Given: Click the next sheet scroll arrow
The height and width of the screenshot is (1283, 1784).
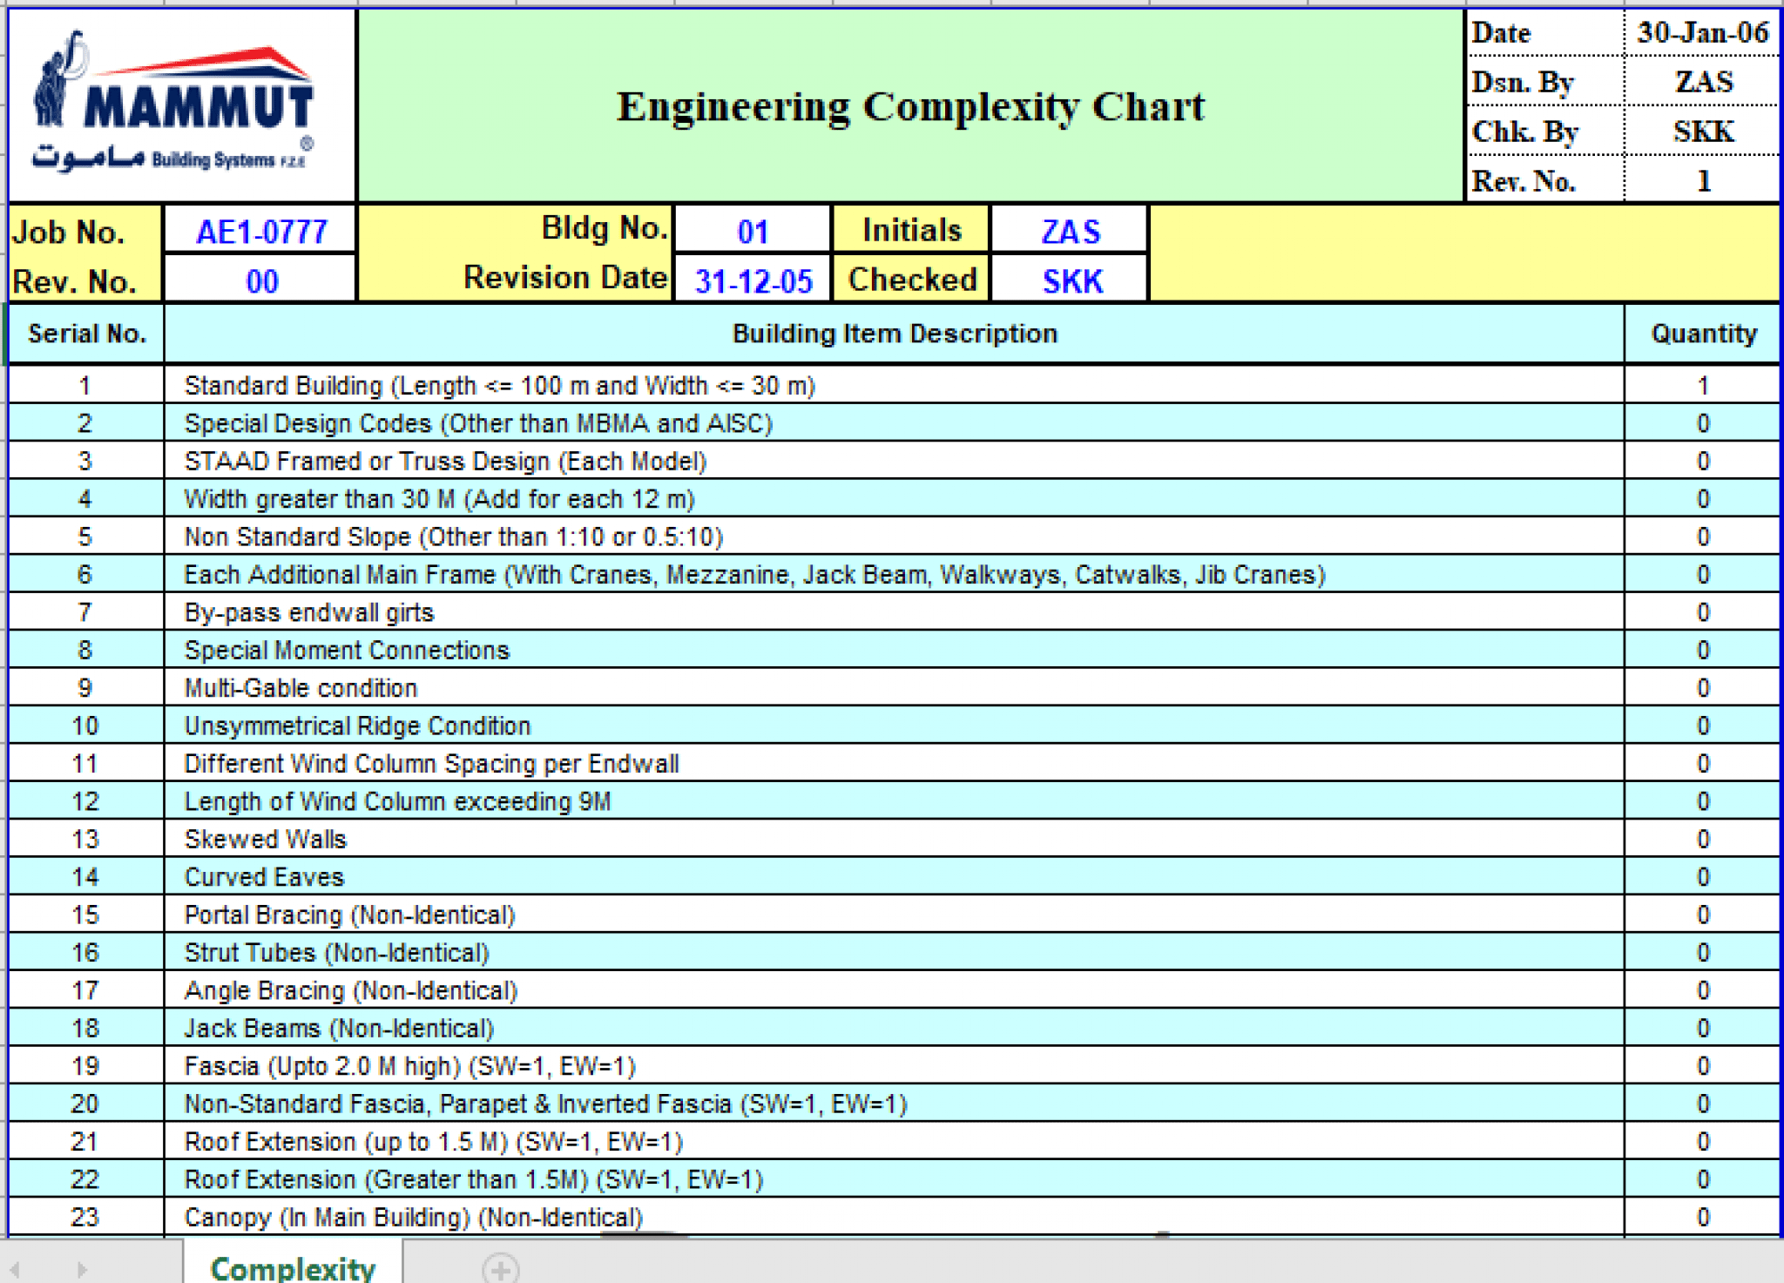Looking at the screenshot, I should click(82, 1269).
